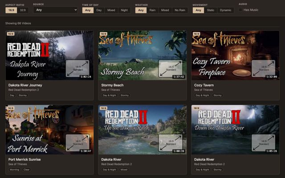Click the 16:9 Standard icon on Down the Dakota River
The width and height of the screenshot is (285, 178).
[263, 143]
